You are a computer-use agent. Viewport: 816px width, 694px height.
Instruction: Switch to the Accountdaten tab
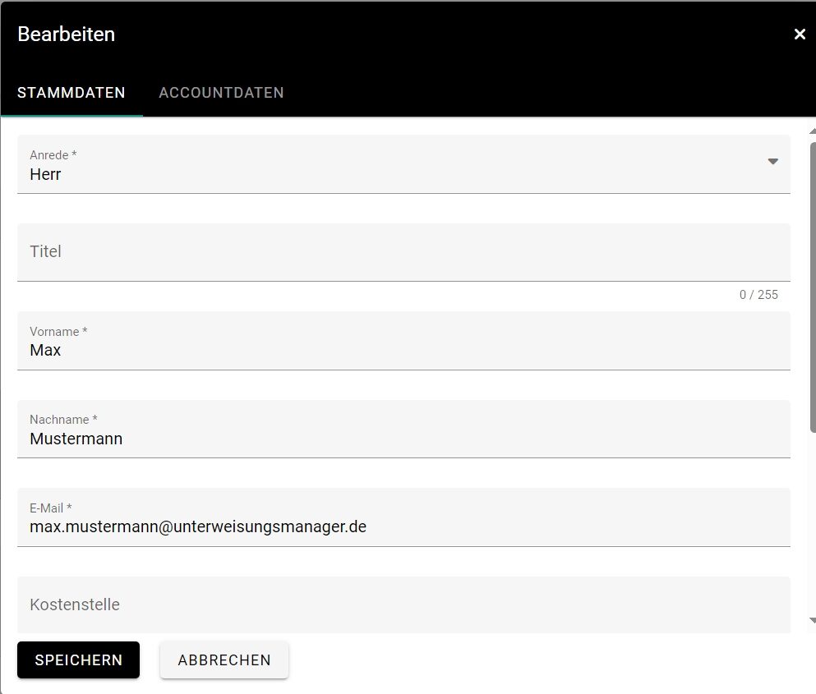pyautogui.click(x=221, y=93)
